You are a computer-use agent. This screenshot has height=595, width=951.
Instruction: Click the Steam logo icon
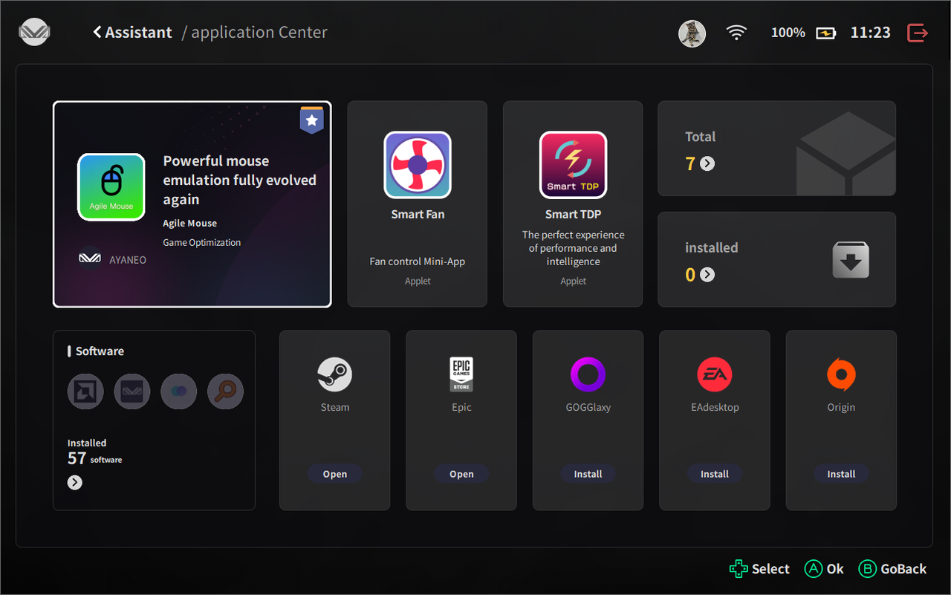[x=335, y=374]
